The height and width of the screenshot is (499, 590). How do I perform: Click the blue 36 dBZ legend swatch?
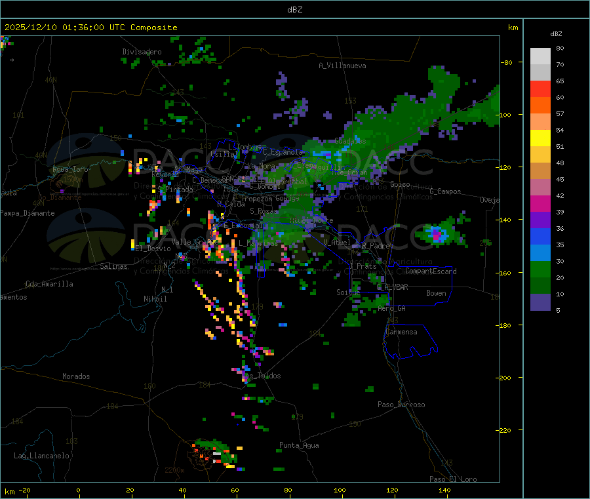pyautogui.click(x=540, y=236)
